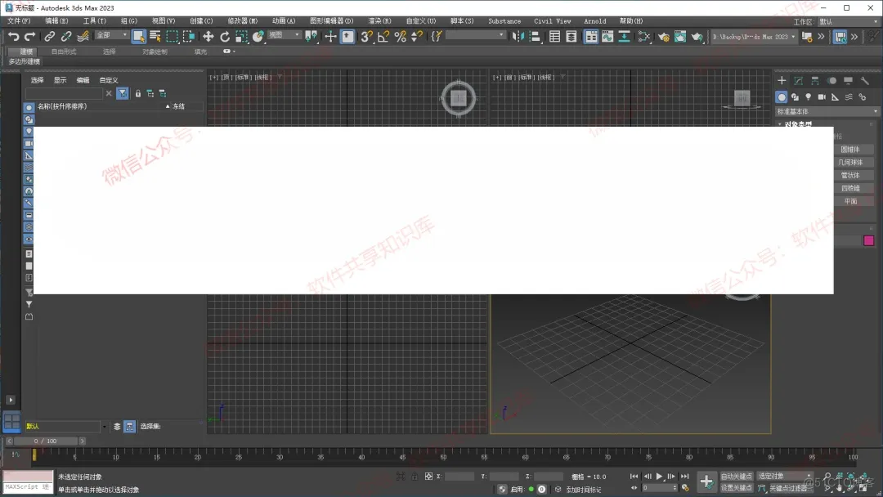
Task: Click the 设置关键点 Set Key button
Action: (x=736, y=488)
